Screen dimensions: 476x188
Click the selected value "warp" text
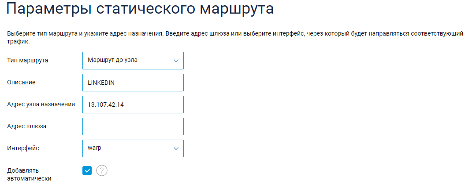coord(94,148)
